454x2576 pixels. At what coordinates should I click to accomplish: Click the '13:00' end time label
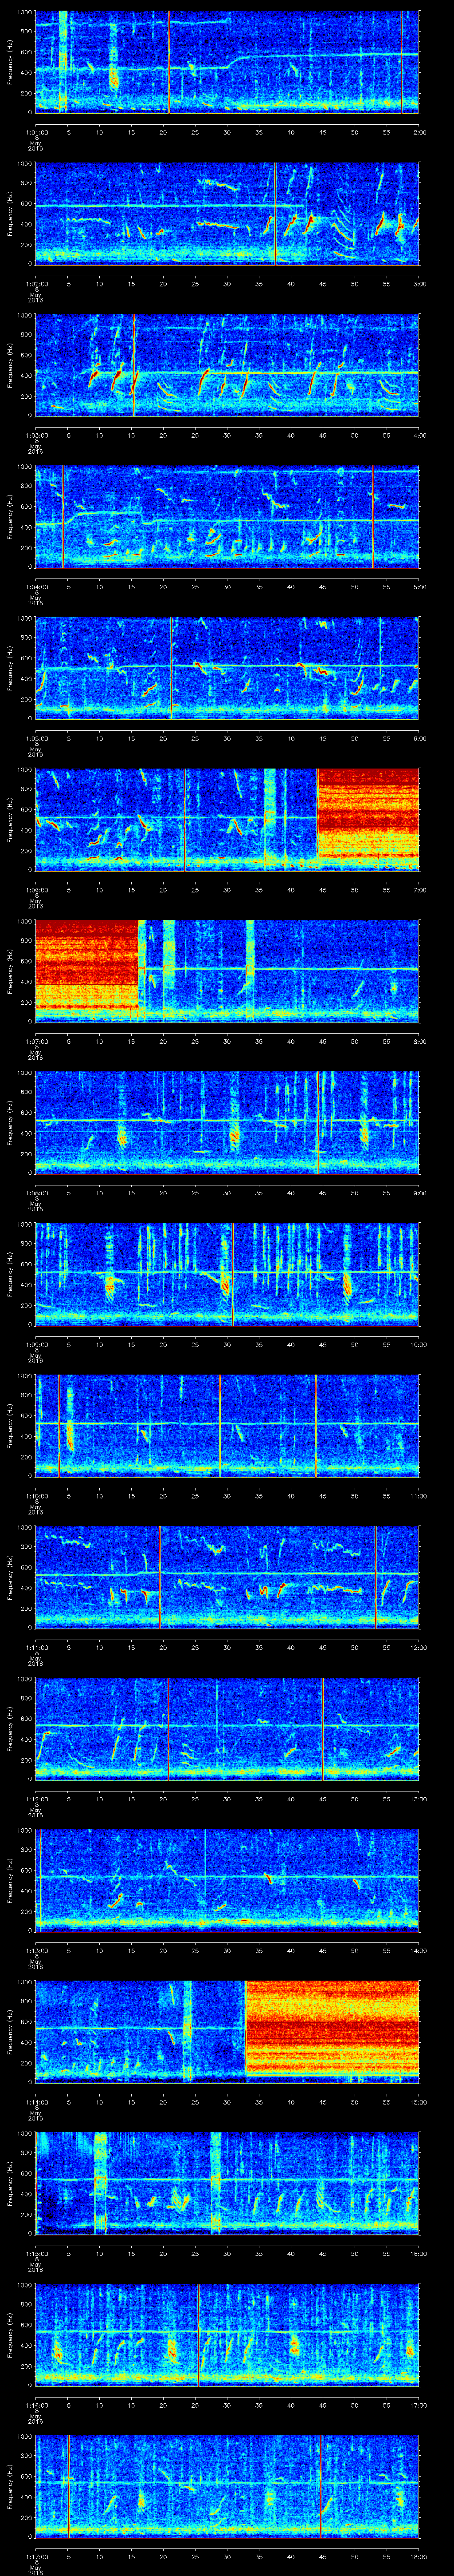[419, 1799]
